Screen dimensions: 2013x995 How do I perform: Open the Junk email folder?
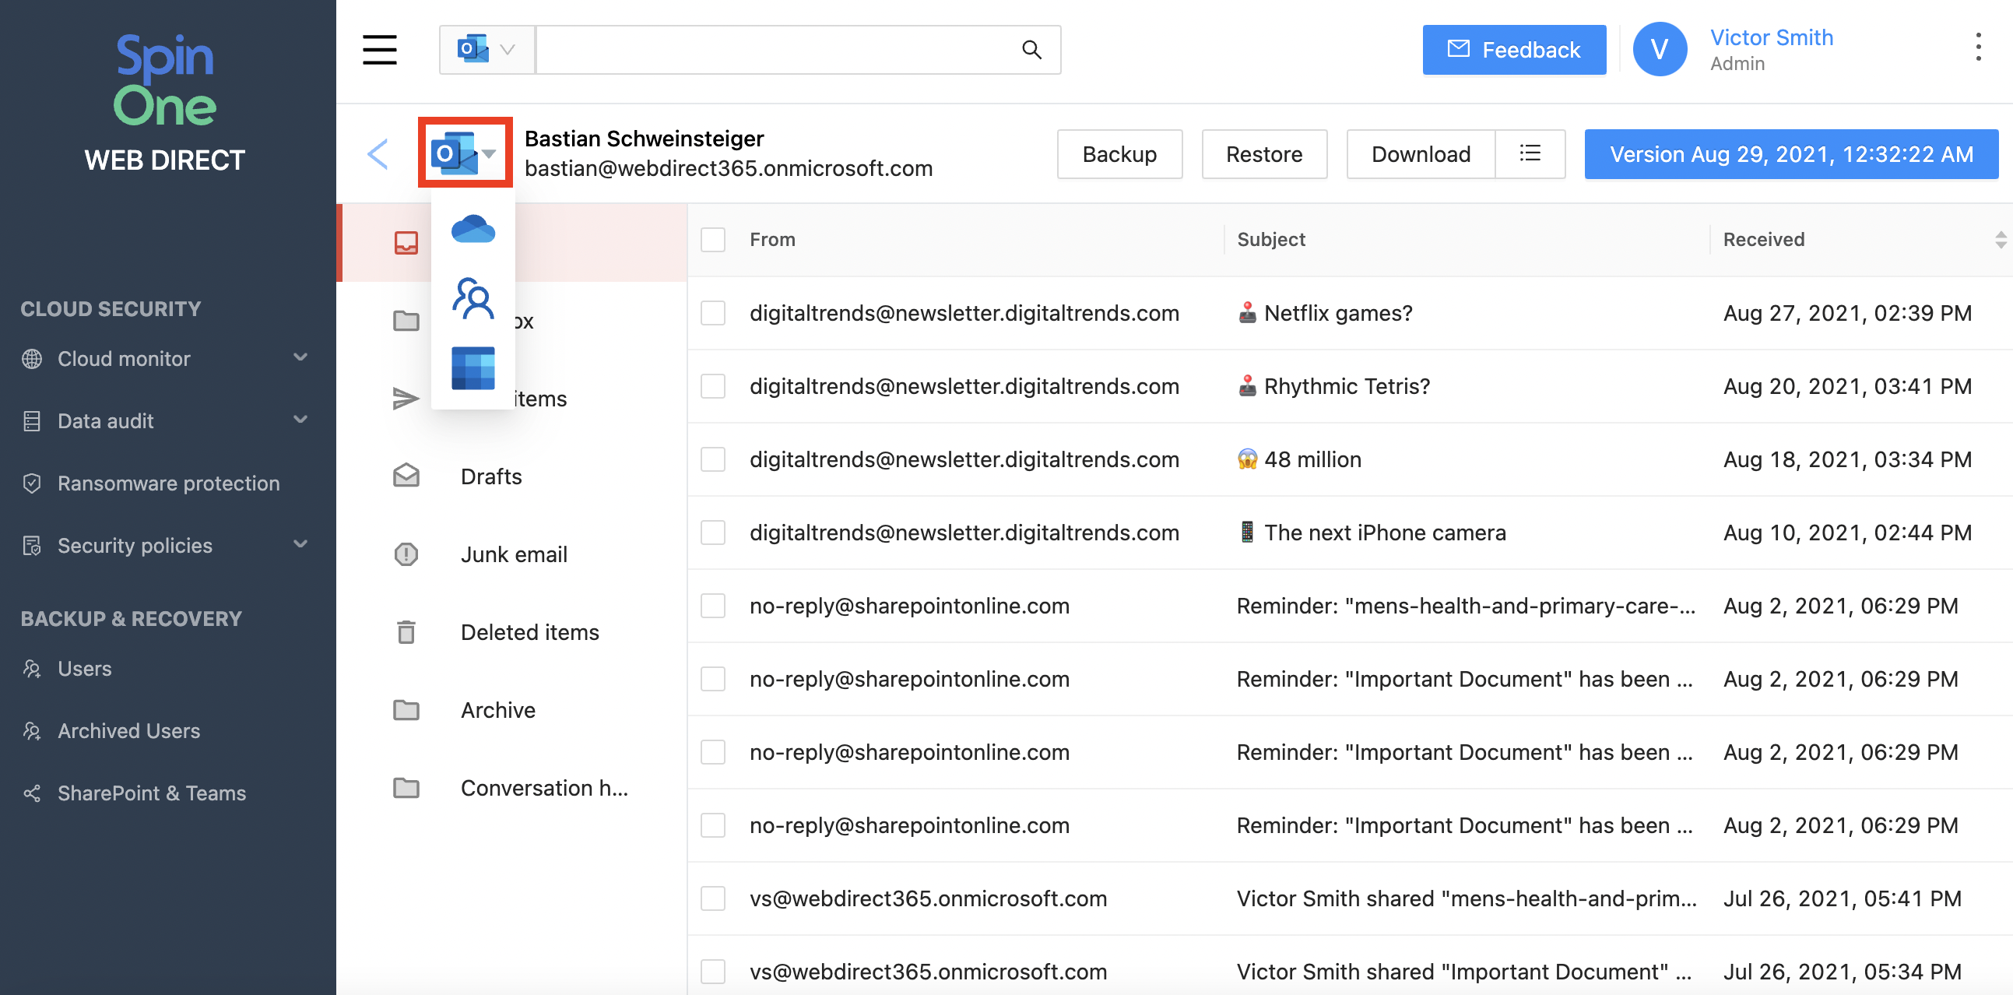pyautogui.click(x=514, y=554)
